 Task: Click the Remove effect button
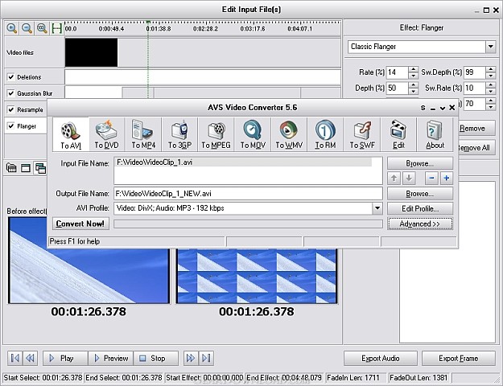(x=476, y=128)
